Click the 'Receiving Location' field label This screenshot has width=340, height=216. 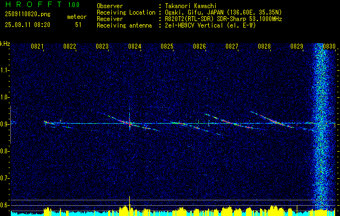coord(126,12)
